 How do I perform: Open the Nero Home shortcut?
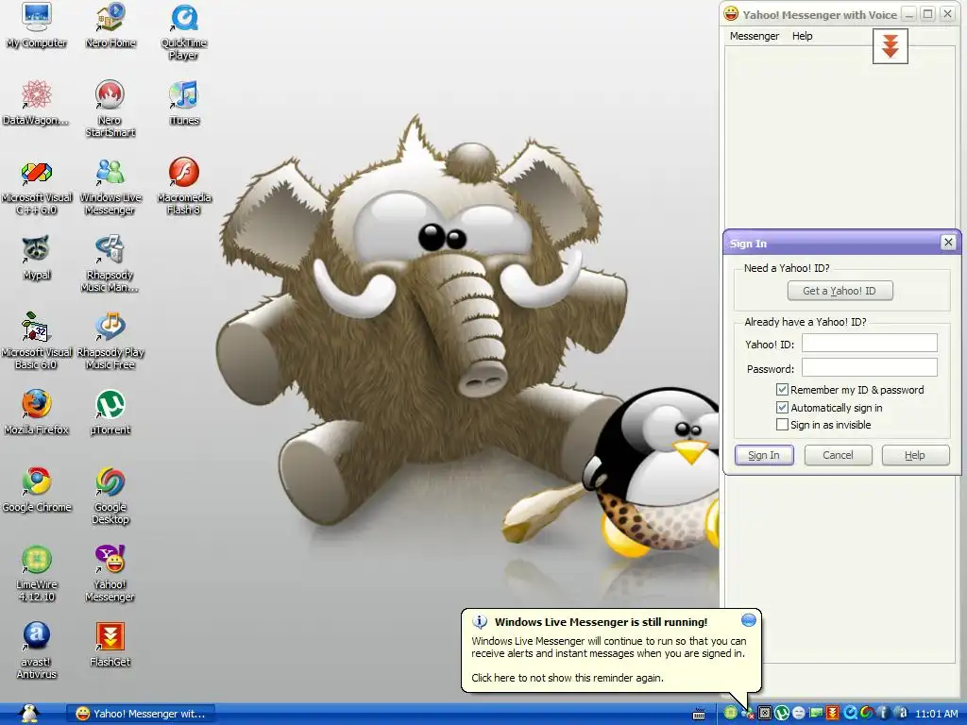point(110,25)
